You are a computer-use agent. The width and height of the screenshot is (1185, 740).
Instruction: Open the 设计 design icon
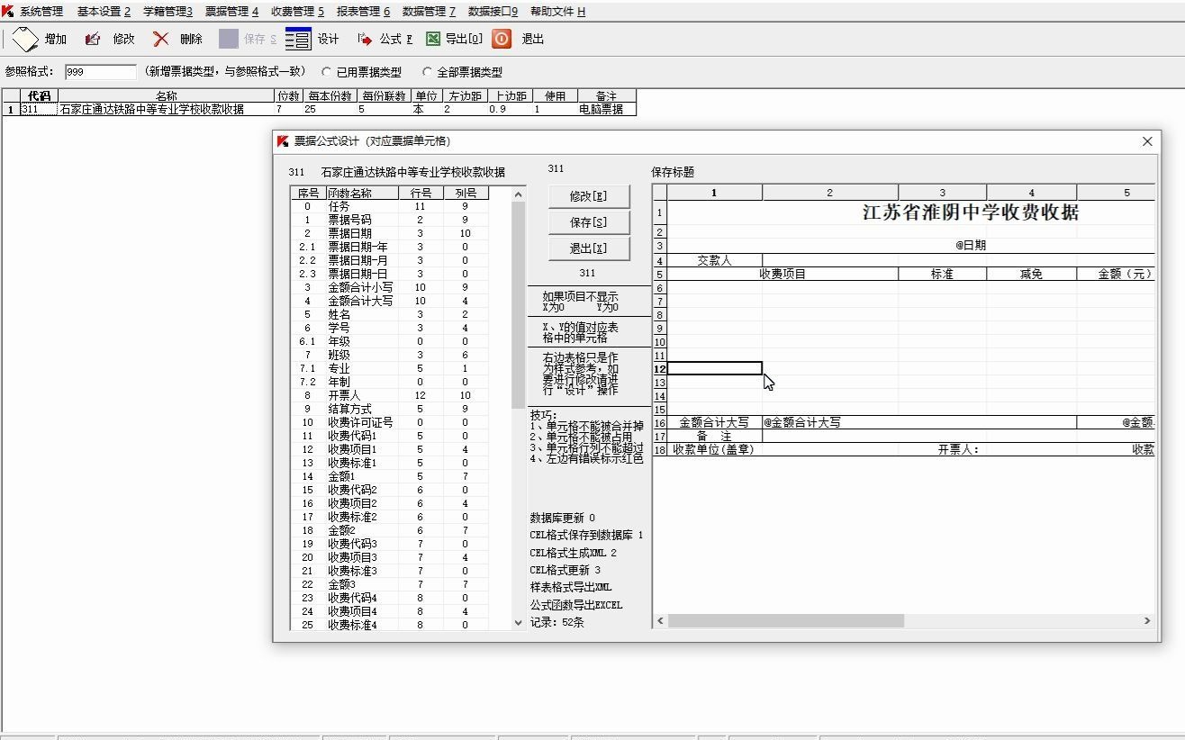[x=298, y=39]
